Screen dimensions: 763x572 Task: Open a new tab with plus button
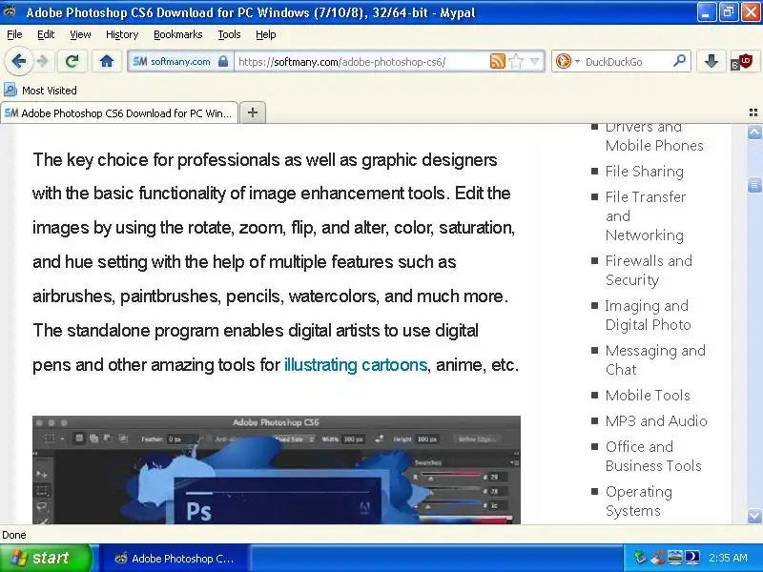tap(253, 112)
